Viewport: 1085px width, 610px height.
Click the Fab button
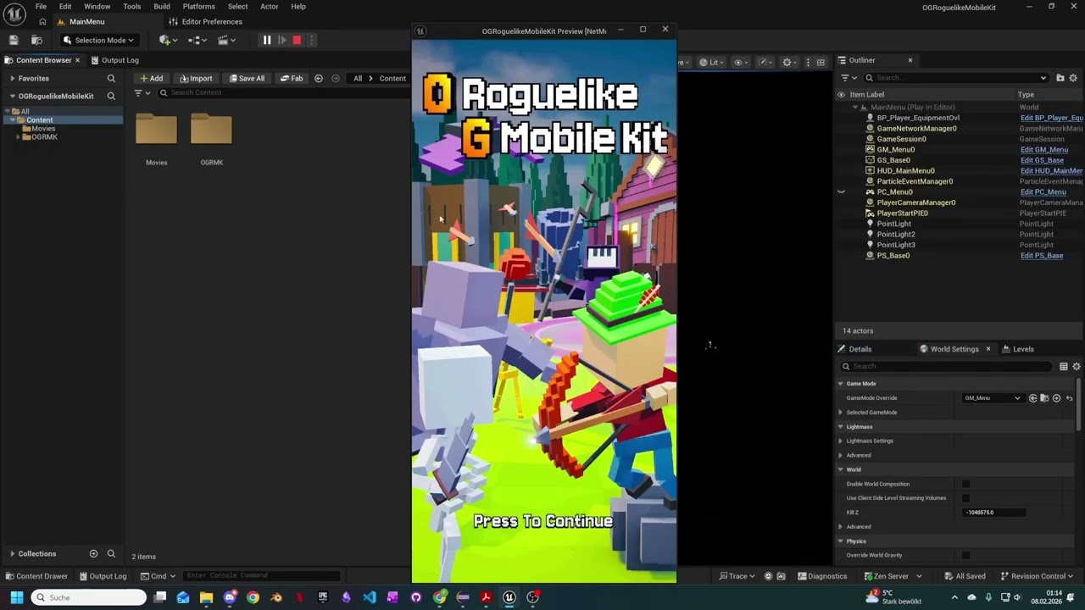coord(291,78)
